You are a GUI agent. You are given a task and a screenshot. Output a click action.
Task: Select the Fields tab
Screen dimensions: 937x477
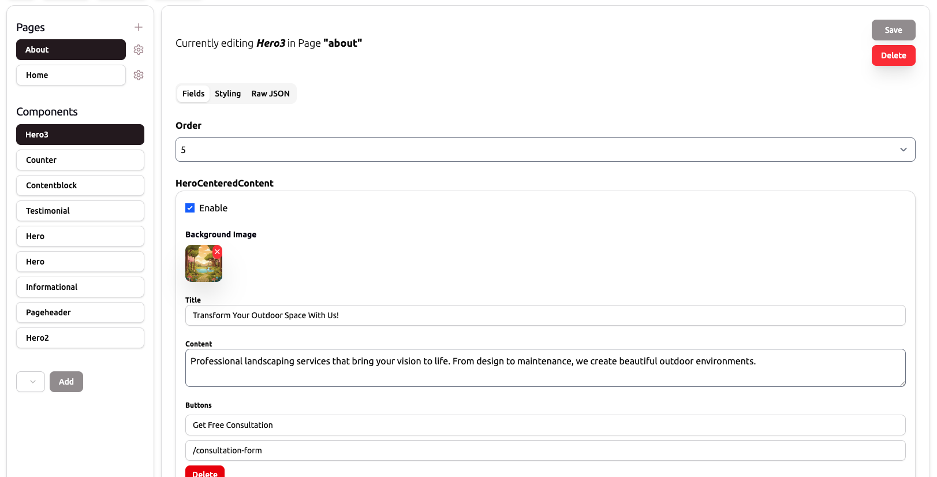coord(193,94)
